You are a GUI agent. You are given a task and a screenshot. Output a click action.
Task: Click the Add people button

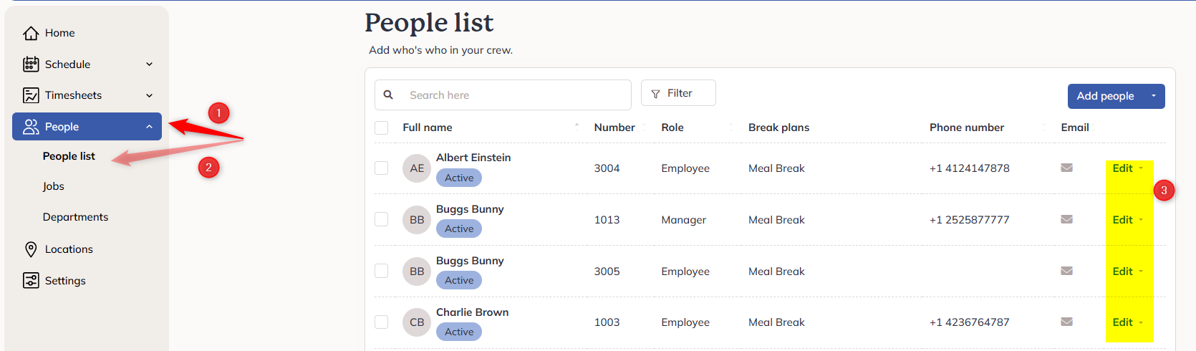point(1106,96)
